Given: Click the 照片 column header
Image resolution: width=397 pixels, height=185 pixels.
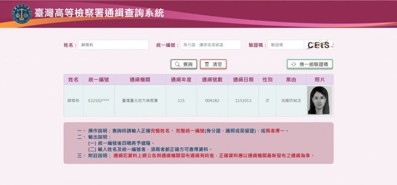Looking at the screenshot, I should click(x=320, y=79).
